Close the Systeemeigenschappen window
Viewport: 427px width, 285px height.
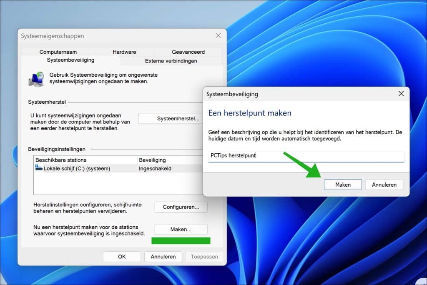click(218, 36)
